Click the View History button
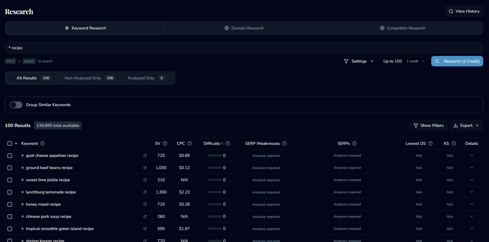 464,11
